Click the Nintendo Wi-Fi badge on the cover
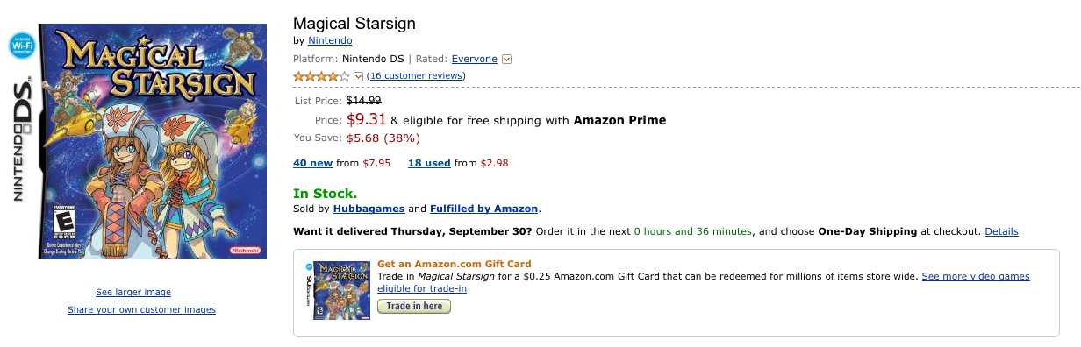1081x347 pixels. tap(22, 46)
